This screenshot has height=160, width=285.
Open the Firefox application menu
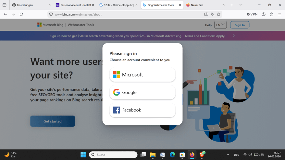(x=280, y=14)
